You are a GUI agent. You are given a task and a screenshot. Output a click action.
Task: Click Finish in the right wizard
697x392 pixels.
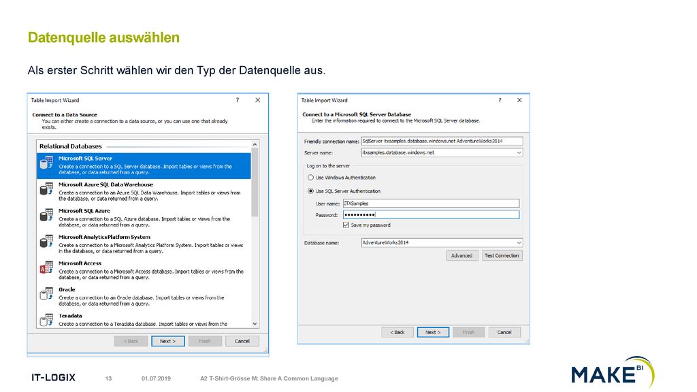click(468, 332)
